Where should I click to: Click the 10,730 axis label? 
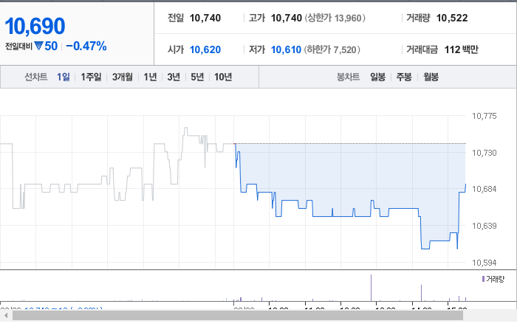(x=484, y=153)
